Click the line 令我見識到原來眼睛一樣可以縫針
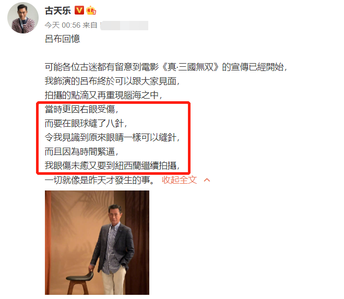 click(112, 138)
